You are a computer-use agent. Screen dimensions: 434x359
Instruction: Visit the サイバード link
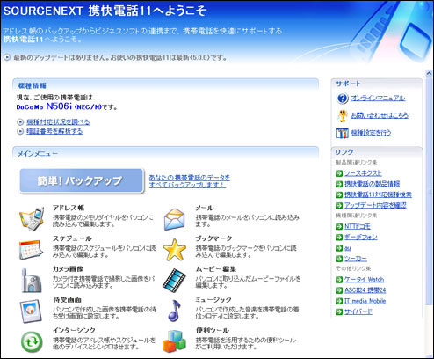(358, 311)
